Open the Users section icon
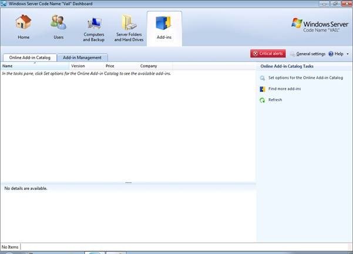This screenshot has height=254, width=353. (x=58, y=22)
